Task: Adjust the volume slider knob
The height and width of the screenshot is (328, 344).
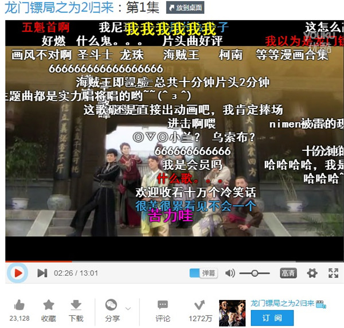Action: [x=254, y=274]
